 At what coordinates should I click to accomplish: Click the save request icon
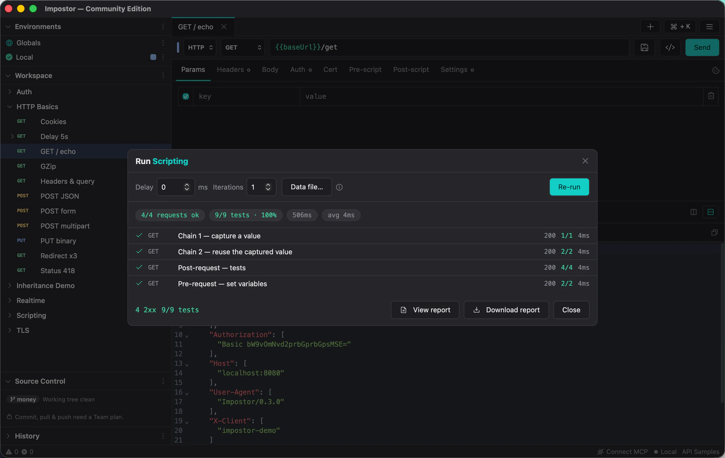tap(644, 48)
